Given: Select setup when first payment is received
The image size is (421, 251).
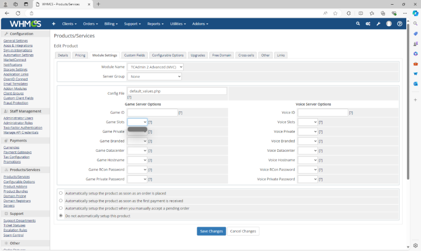Looking at the screenshot, I should coord(61,201).
